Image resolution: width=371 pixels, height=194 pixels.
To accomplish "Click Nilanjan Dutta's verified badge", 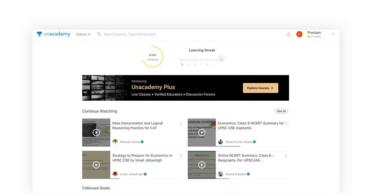I will tap(142, 142).
